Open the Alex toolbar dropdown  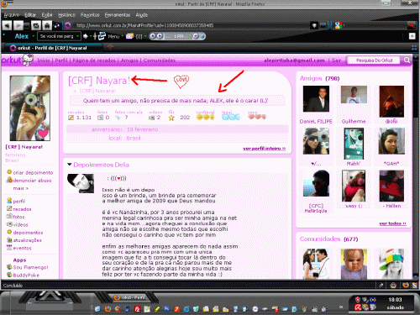[x=33, y=36]
